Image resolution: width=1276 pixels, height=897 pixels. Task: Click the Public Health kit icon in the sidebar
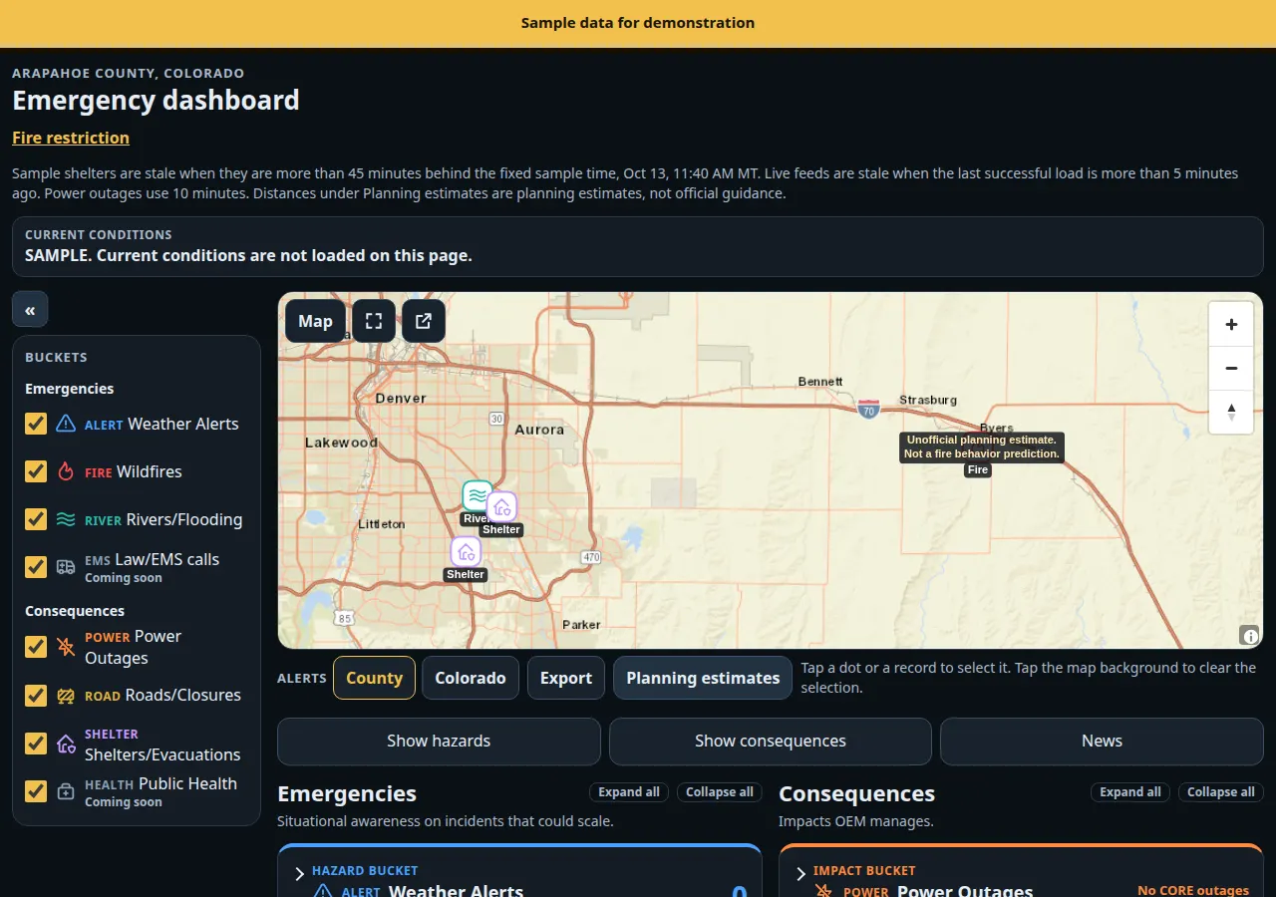pos(66,791)
